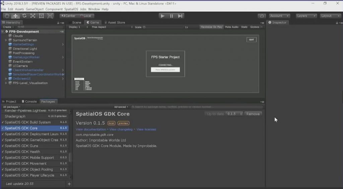The height and width of the screenshot is (189, 343).
Task: Switch to the Project tab
Action: coord(9,102)
